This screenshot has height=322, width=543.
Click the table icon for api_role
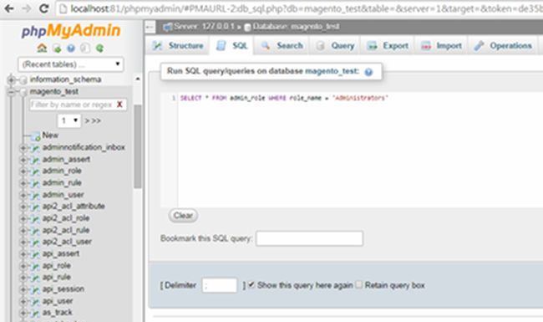click(x=35, y=266)
